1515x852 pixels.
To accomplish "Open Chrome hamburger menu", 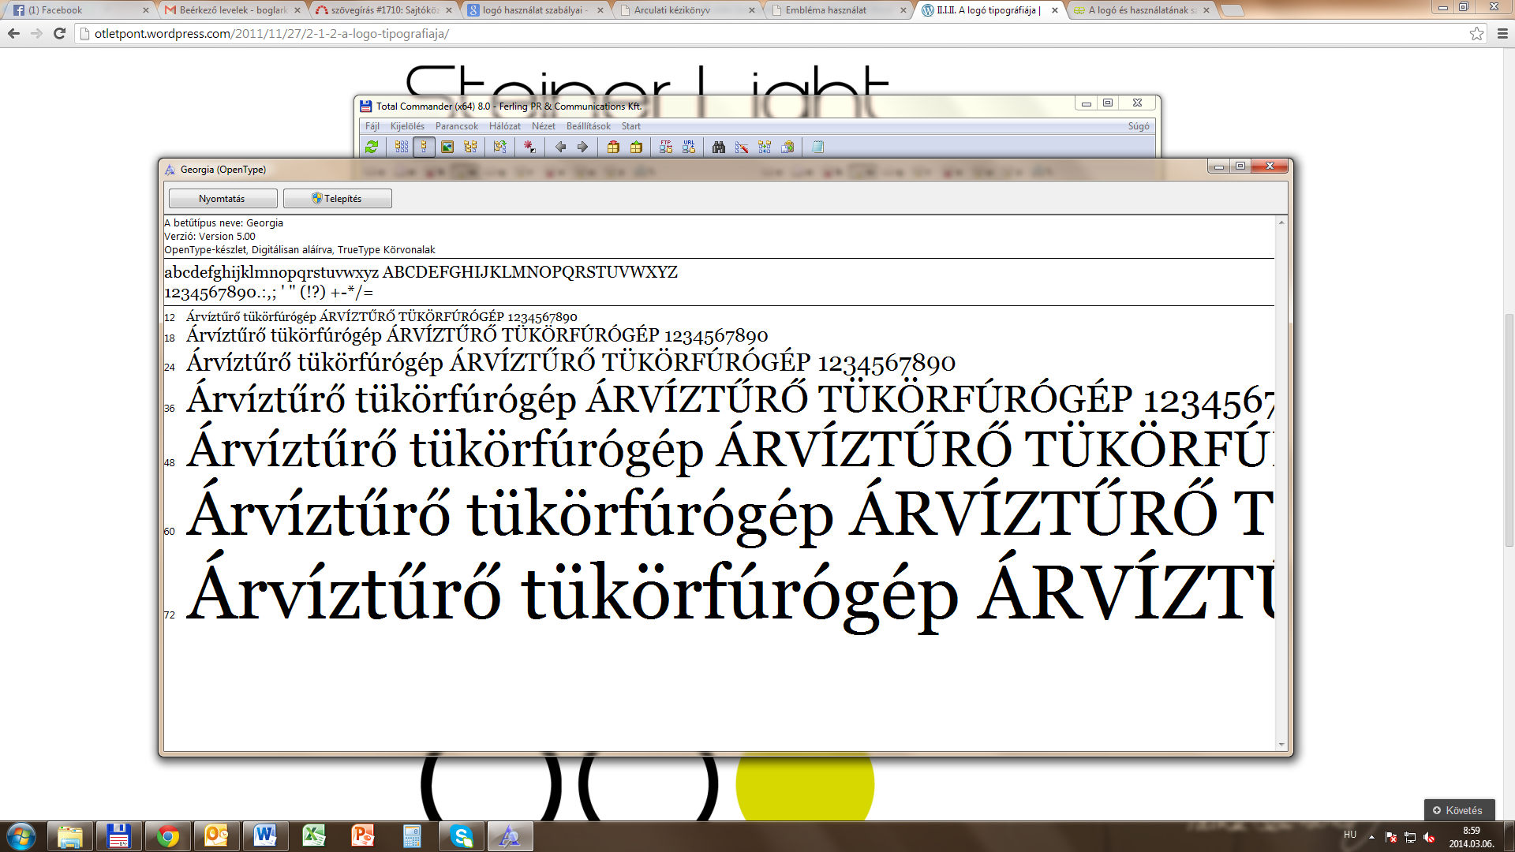I will point(1502,34).
